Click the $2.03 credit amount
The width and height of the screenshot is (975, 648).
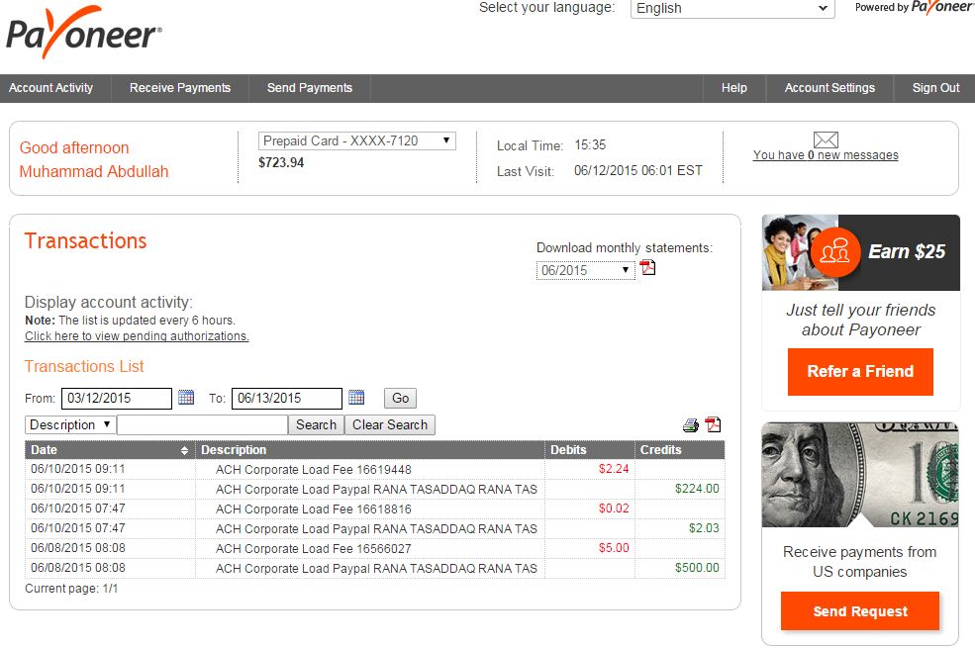coord(704,528)
